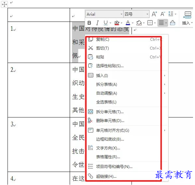Click the scissors cut icon

(x=91, y=48)
